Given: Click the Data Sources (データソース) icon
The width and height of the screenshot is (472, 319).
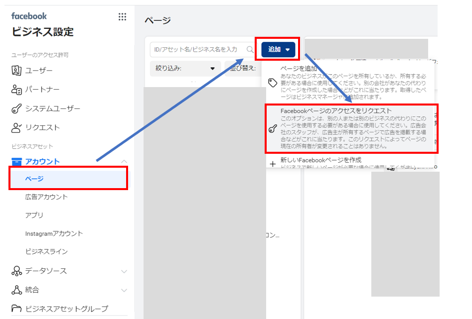Looking at the screenshot, I should (x=16, y=271).
